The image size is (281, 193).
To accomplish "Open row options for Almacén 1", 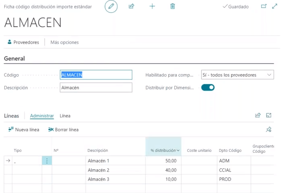I will point(47,161).
